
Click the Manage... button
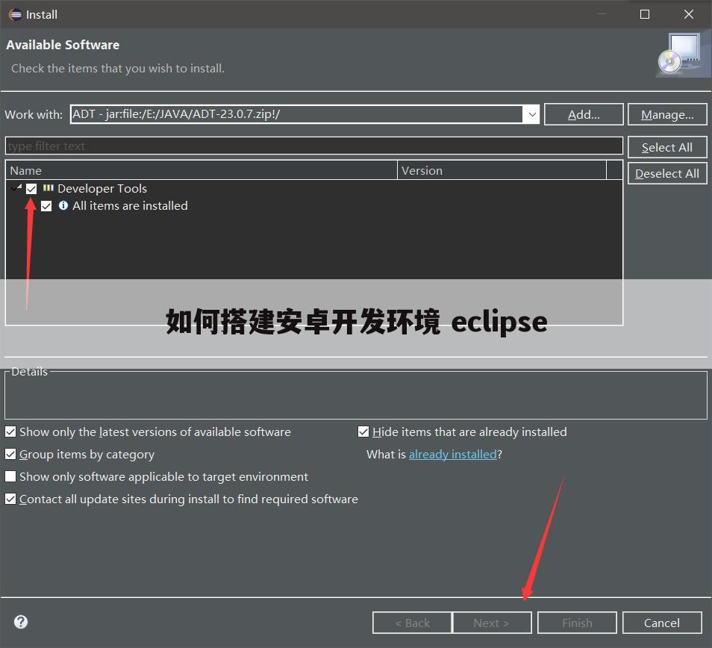tap(667, 114)
